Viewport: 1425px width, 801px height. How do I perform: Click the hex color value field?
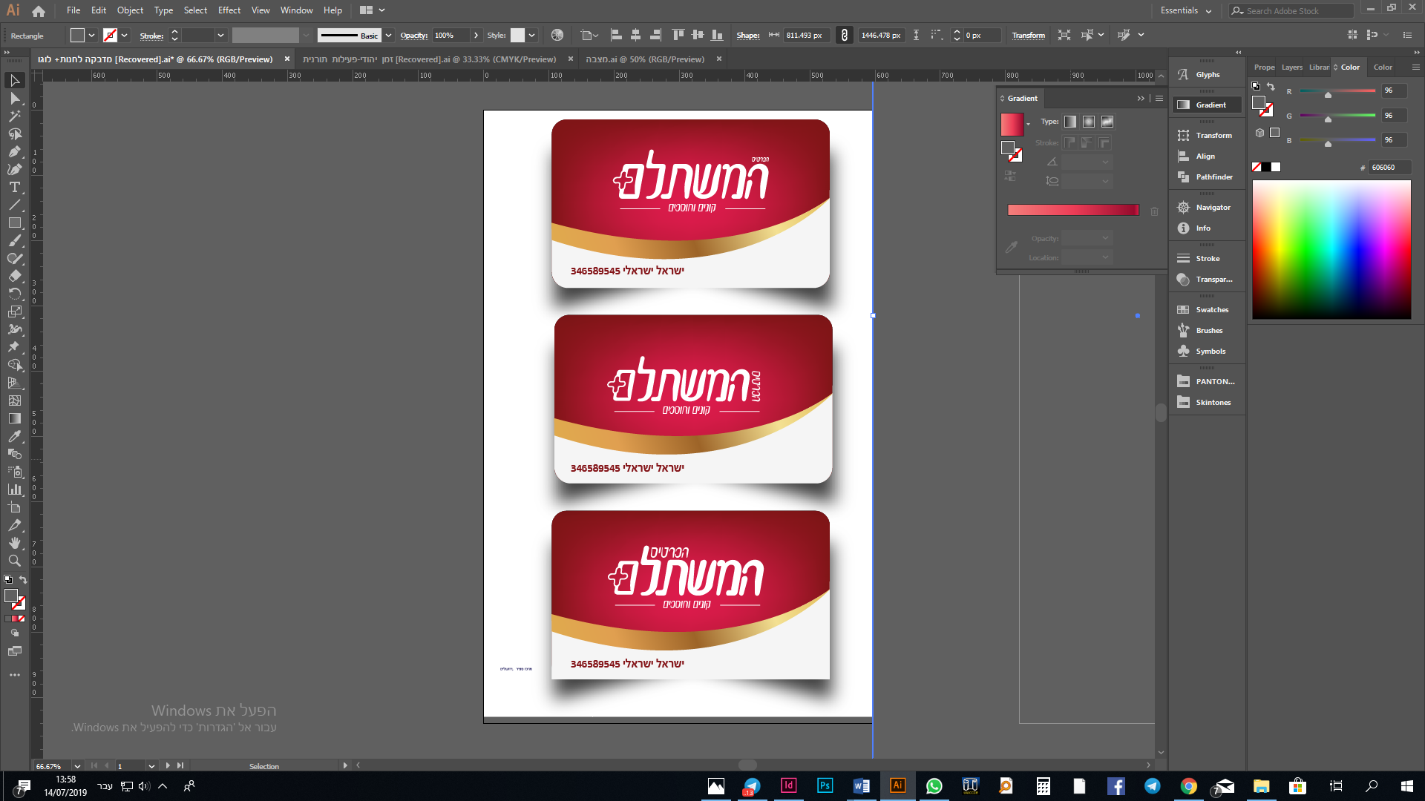point(1389,168)
